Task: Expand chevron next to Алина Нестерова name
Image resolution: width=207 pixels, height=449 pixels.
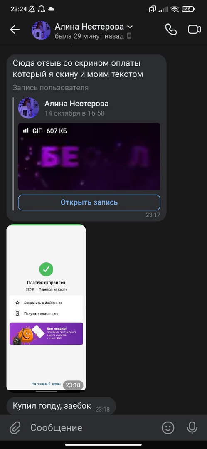Action: pos(130,27)
